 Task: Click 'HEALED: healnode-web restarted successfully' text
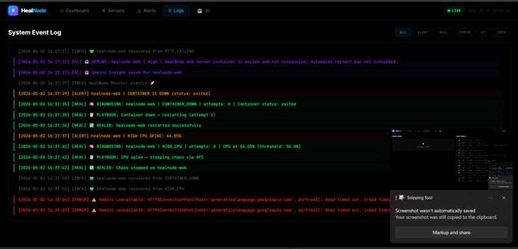tap(148, 125)
